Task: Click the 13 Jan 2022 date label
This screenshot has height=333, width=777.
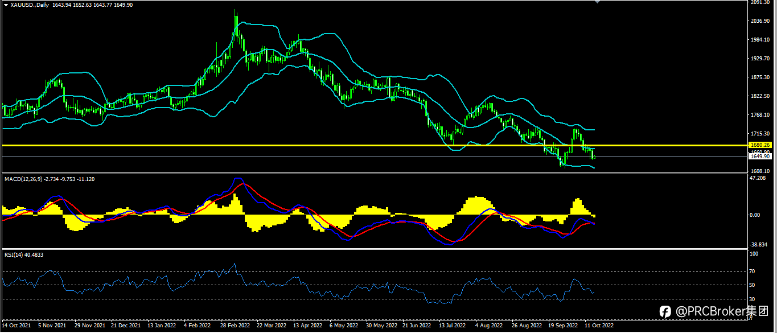Action: pos(162,326)
